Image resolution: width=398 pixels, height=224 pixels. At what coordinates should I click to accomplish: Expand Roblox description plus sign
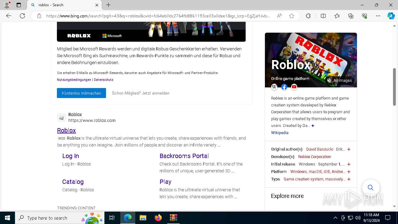[x=313, y=126]
